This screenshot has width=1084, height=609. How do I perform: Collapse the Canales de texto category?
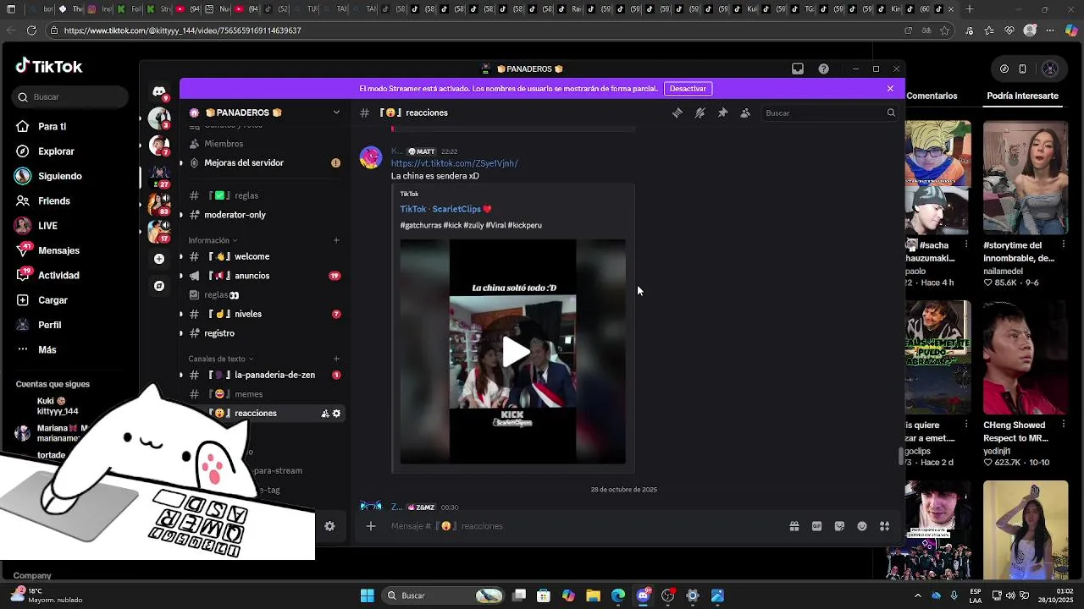220,359
